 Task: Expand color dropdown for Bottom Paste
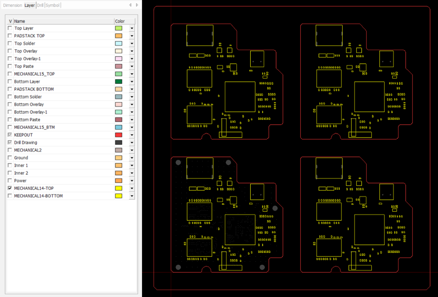point(132,120)
